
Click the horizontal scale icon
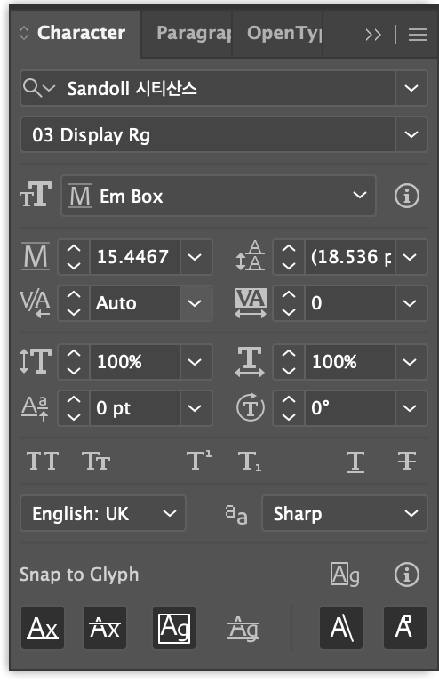click(x=250, y=362)
